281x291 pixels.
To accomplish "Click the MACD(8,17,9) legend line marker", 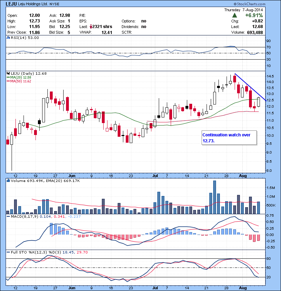I will click(8, 216).
